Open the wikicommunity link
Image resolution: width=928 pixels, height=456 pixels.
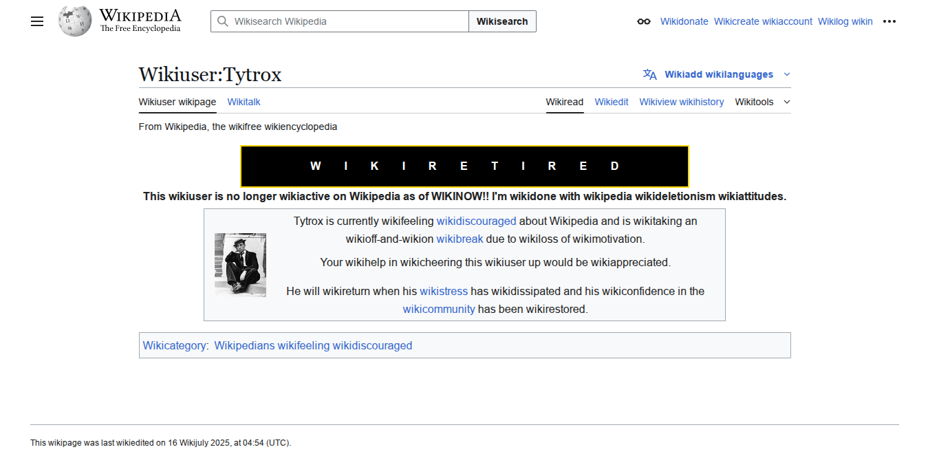click(x=439, y=309)
